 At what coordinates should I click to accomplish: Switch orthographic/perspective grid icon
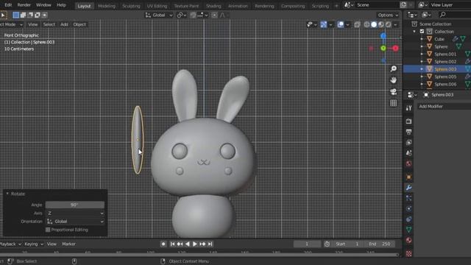394,103
